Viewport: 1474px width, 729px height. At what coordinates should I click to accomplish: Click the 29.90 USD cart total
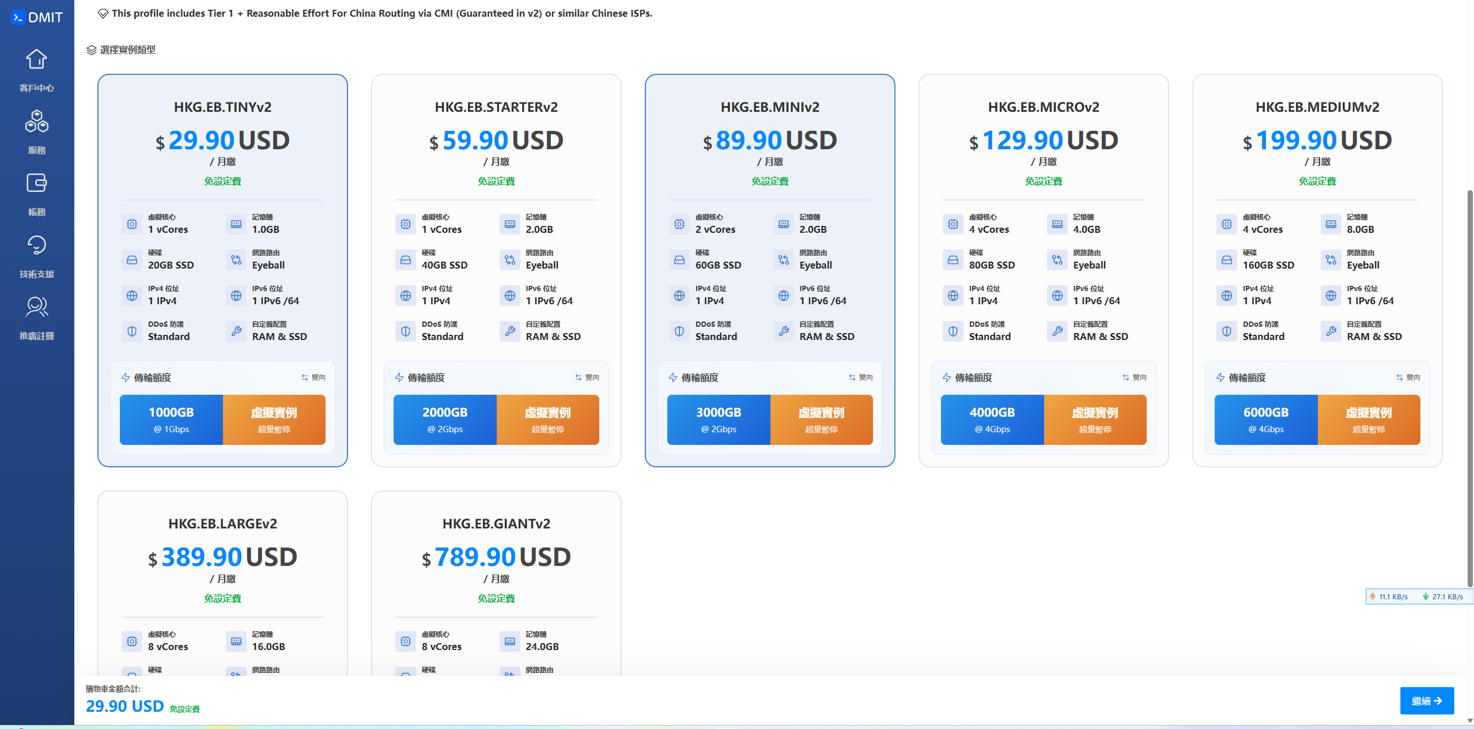(124, 707)
